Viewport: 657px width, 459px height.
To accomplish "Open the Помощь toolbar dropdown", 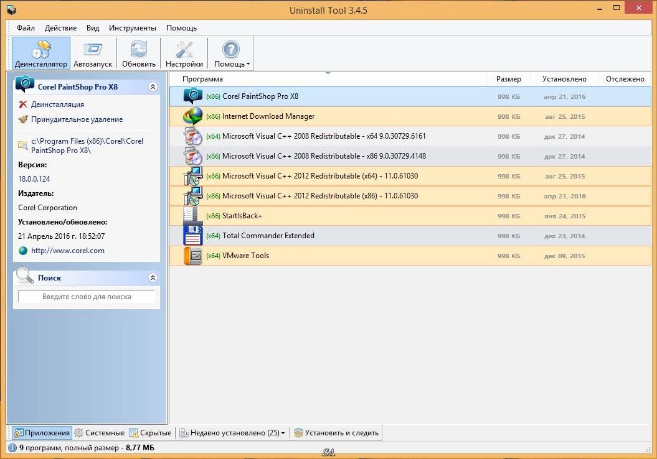I will click(231, 53).
